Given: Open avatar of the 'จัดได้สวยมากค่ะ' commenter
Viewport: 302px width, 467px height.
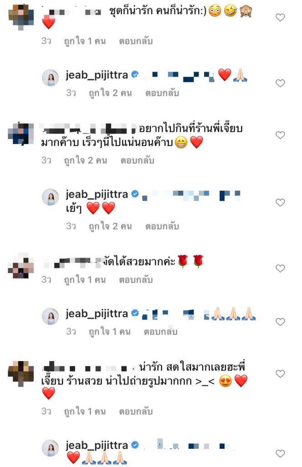Looking at the screenshot, I should (x=21, y=266).
